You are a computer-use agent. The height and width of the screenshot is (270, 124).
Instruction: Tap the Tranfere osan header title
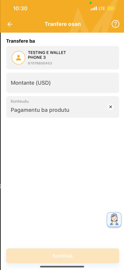point(63,24)
